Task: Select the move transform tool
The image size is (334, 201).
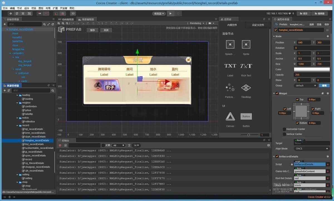Action: tap(11, 13)
